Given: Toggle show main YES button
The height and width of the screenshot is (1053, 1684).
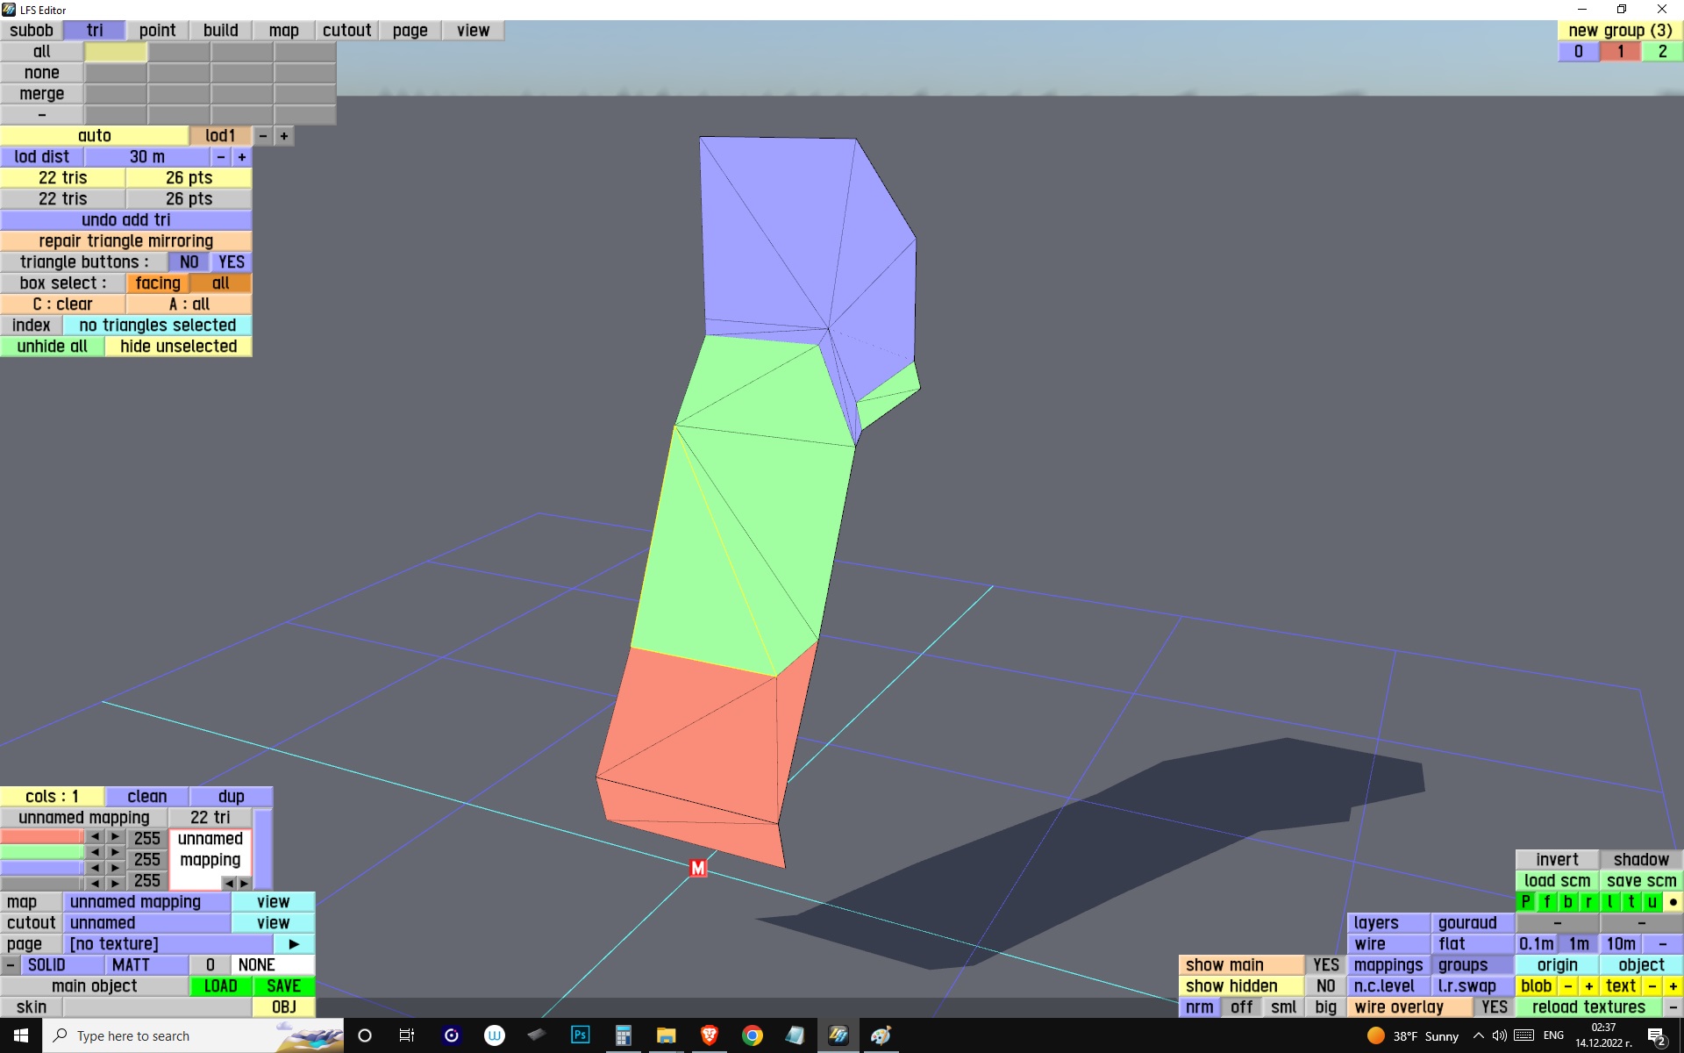Looking at the screenshot, I should coord(1325,965).
